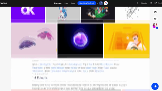Appreciate project with blue thumbs-up button
Viewport: 162px width, 91px height.
click(155, 86)
